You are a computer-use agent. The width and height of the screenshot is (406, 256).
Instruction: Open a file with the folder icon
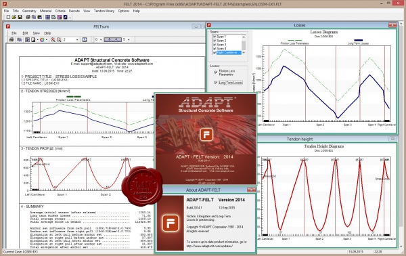(14, 17)
